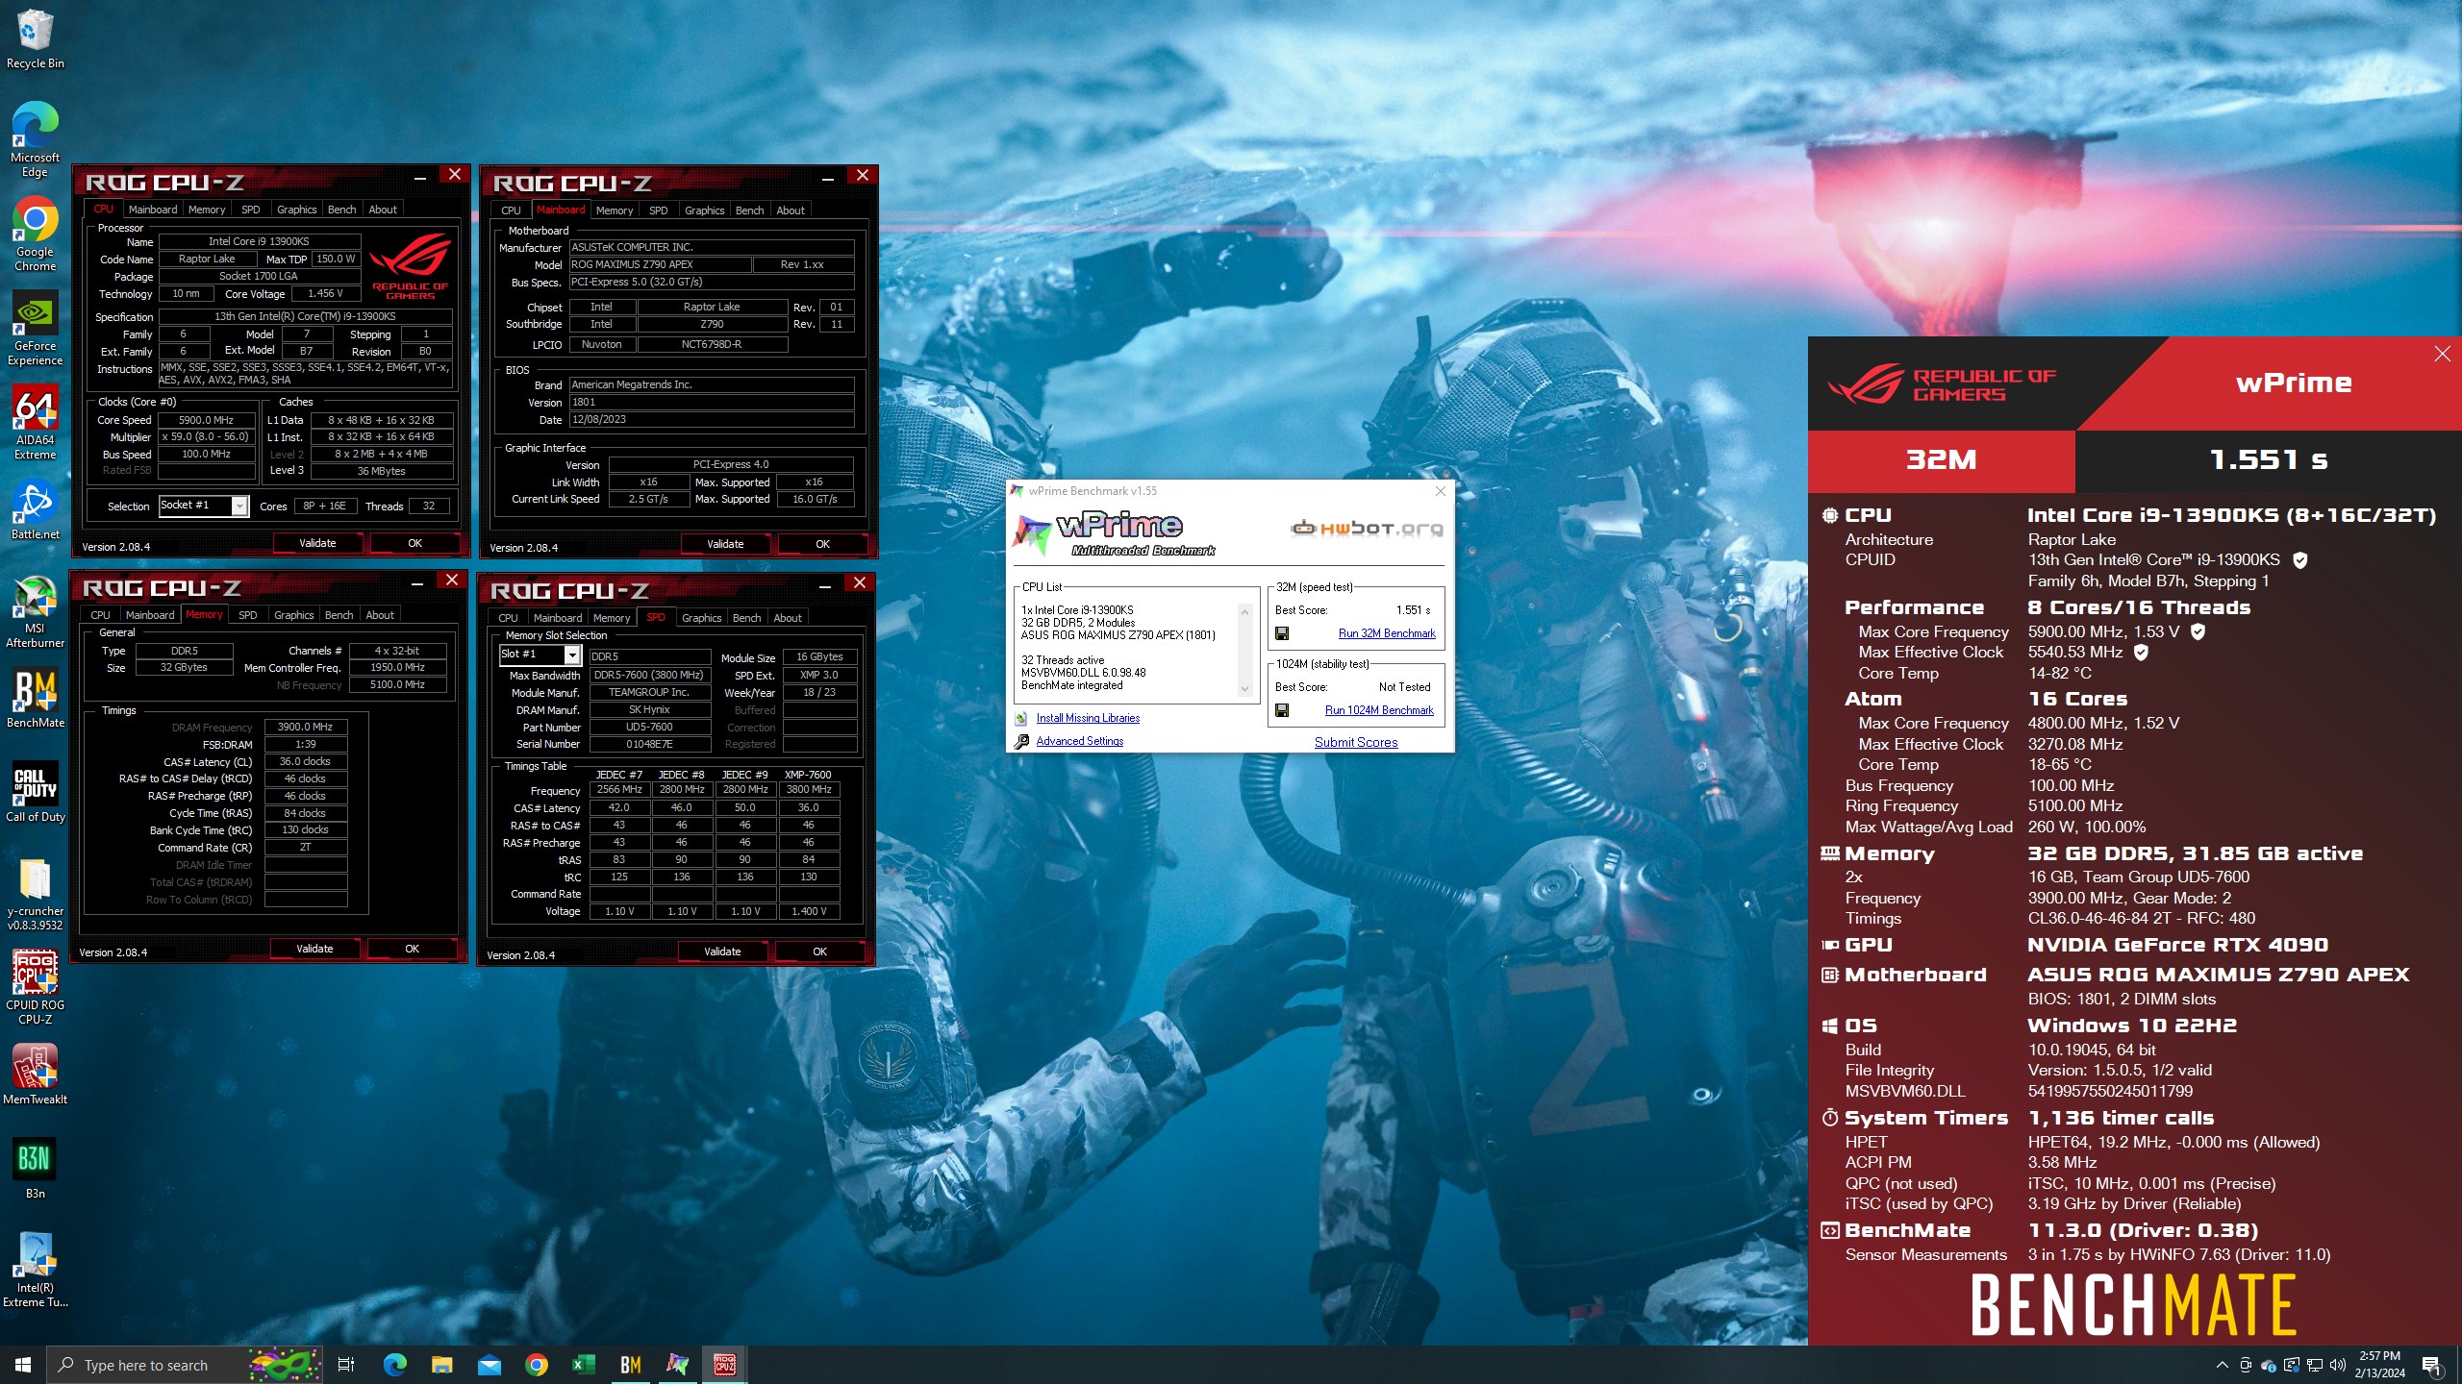Click the Part Number UD5-7600 field

coord(649,728)
